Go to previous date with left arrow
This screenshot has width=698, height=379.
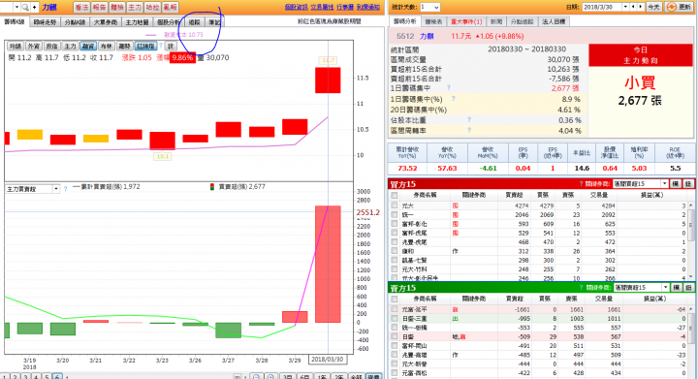coord(634,7)
